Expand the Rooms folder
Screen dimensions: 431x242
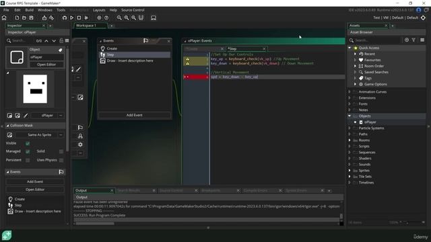[350, 140]
